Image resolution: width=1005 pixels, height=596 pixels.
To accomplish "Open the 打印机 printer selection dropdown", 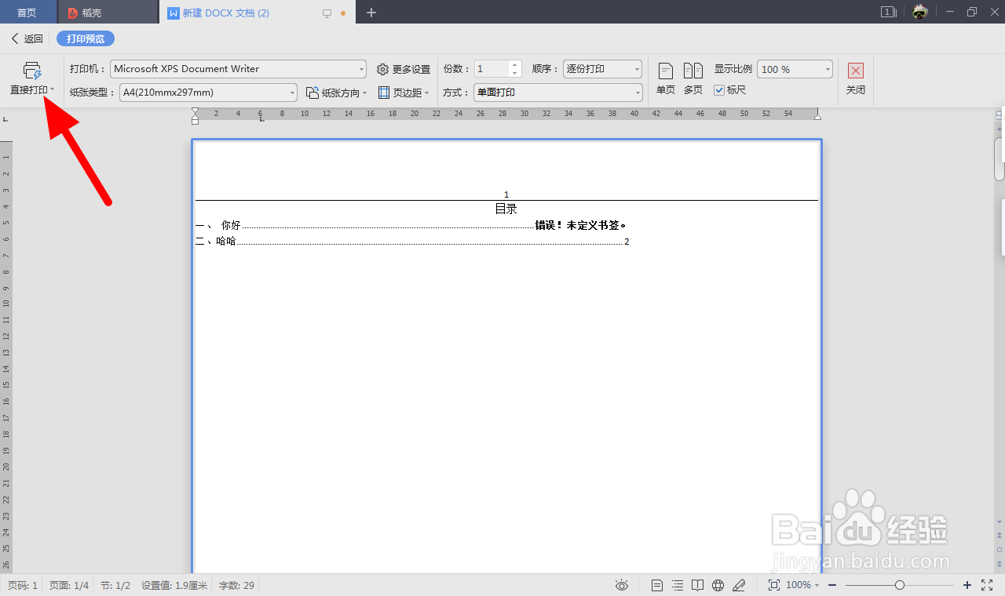I will click(x=360, y=68).
